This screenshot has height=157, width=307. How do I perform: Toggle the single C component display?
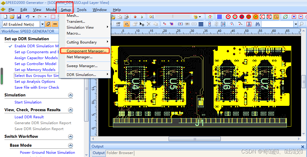click(262, 17)
